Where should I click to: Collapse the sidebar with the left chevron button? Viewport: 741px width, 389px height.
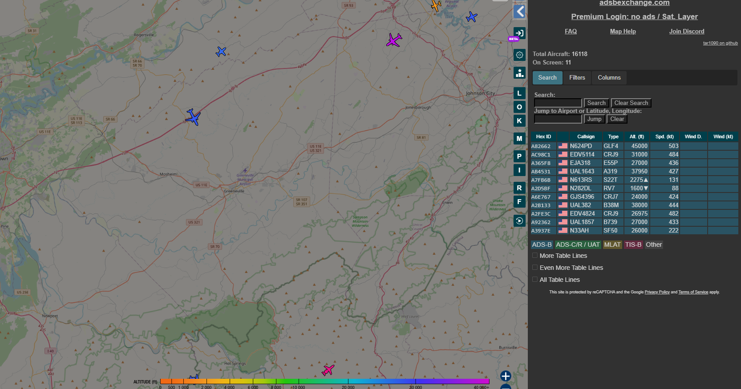tap(519, 12)
